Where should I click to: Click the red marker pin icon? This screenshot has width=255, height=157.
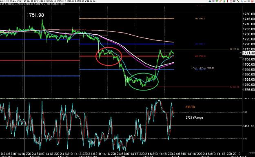[227, 1]
